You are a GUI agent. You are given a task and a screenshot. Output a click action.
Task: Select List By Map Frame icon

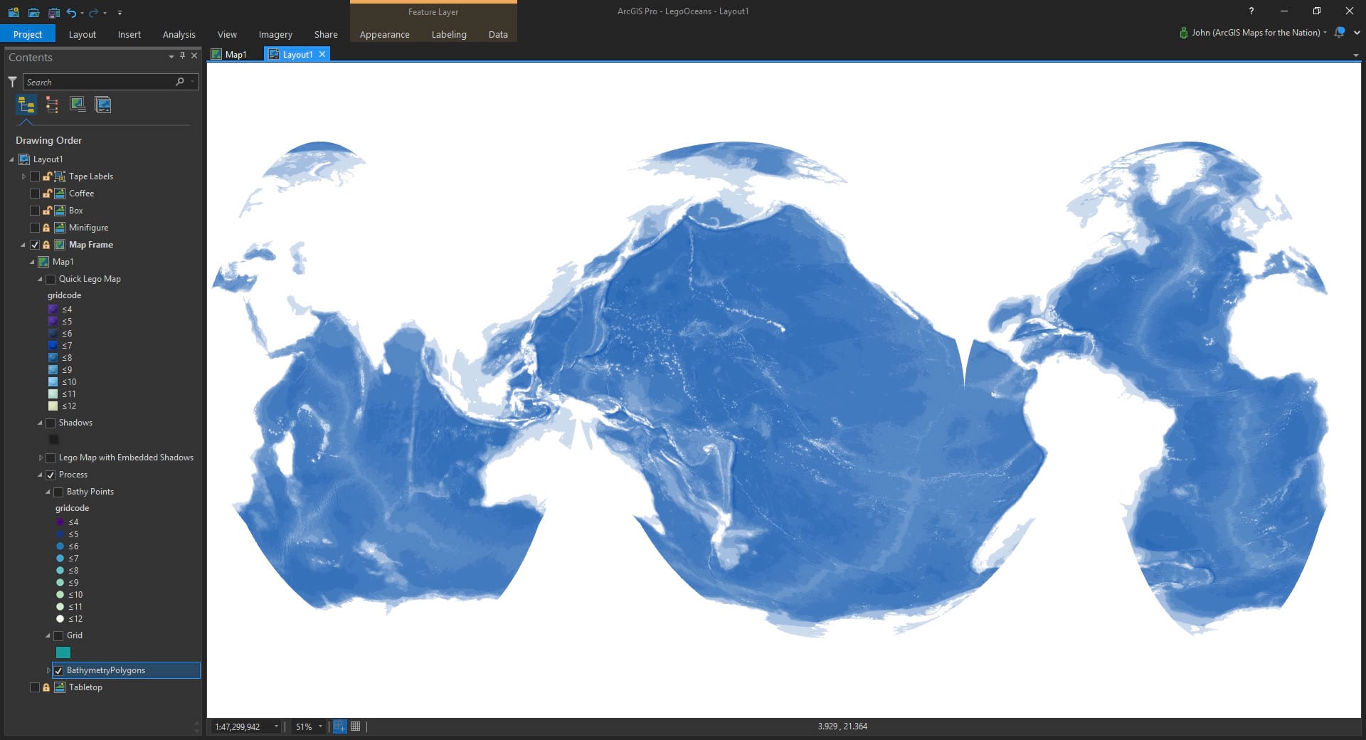[78, 105]
